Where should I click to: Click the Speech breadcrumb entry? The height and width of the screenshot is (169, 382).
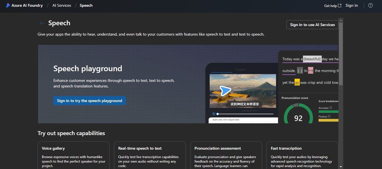click(x=86, y=5)
